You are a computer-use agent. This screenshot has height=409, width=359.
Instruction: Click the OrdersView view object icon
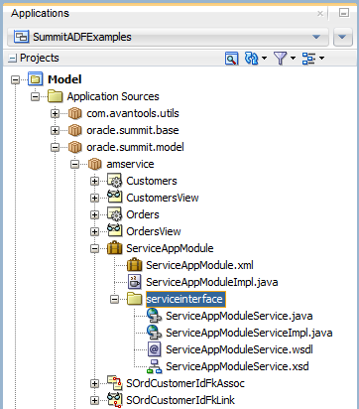point(115,230)
